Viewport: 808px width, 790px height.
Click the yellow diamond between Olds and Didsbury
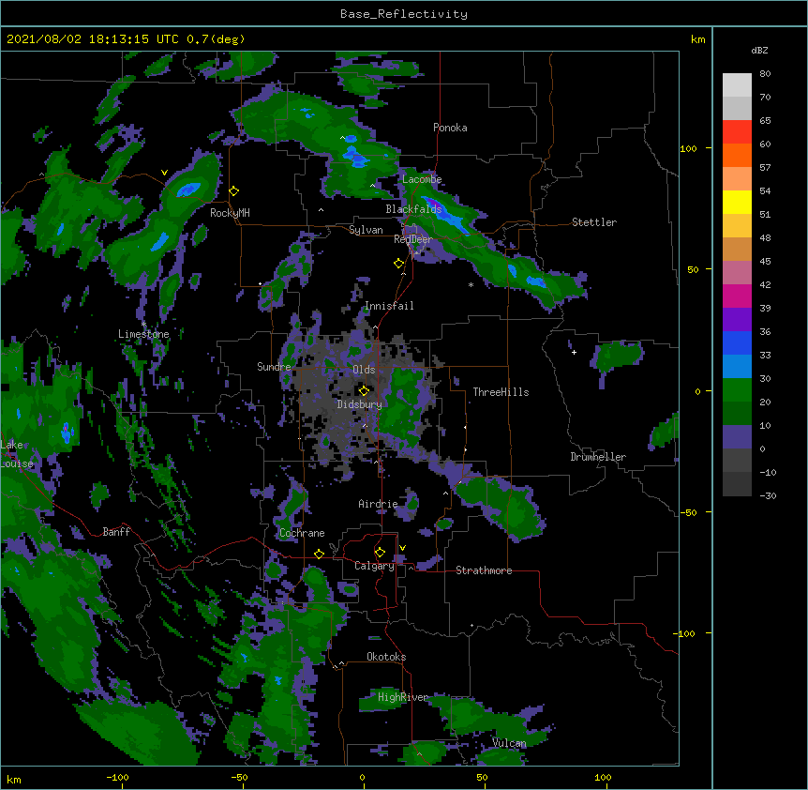[x=364, y=390]
